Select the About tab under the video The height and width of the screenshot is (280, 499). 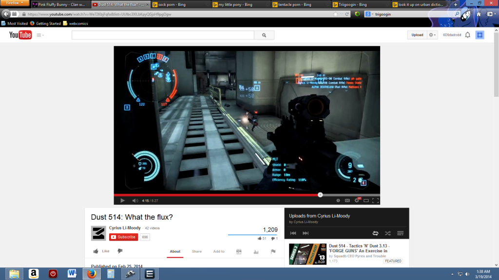(x=175, y=251)
